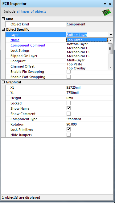Open the PCB Inspector panel options arrow
The height and width of the screenshot is (203, 115).
pos(105,4)
